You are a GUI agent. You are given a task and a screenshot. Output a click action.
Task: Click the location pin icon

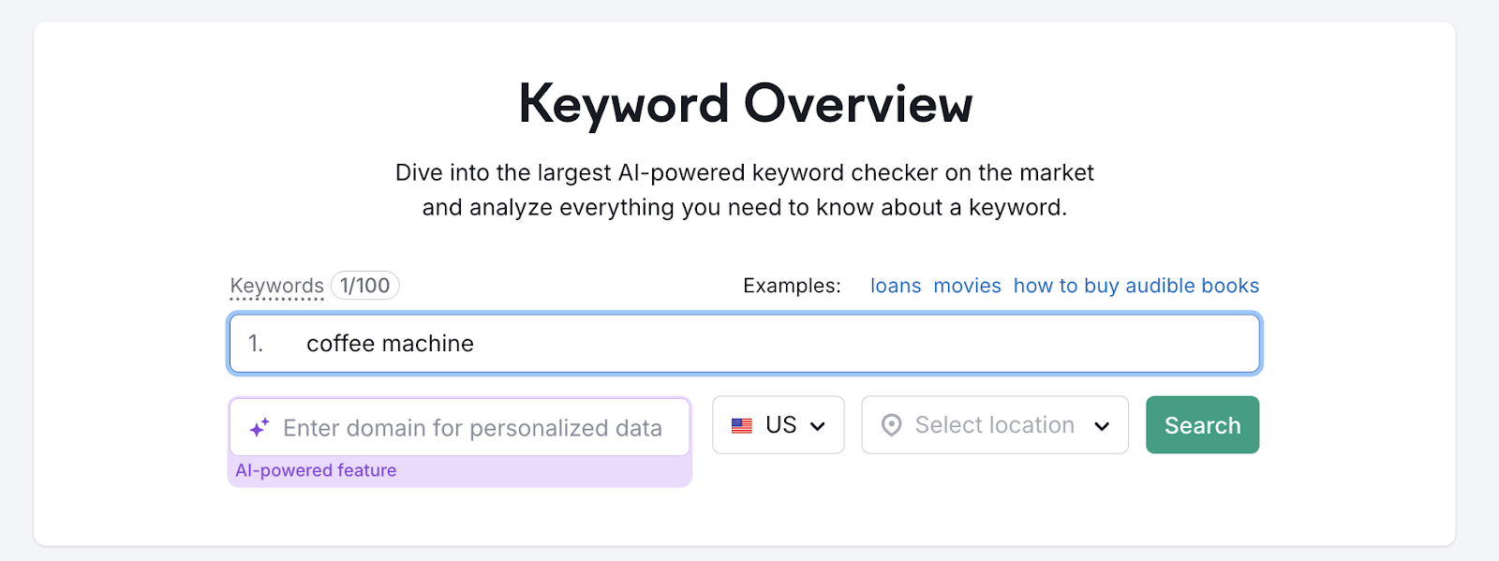(891, 425)
